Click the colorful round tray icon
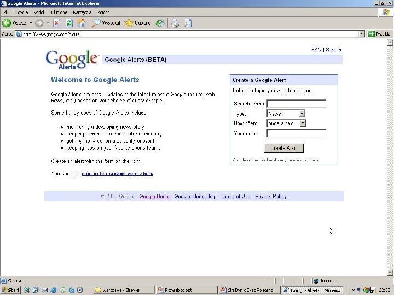The width and height of the screenshot is (394, 295). (366, 290)
